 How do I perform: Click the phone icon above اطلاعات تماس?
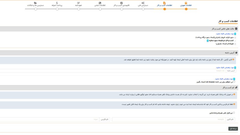coord(100,3)
